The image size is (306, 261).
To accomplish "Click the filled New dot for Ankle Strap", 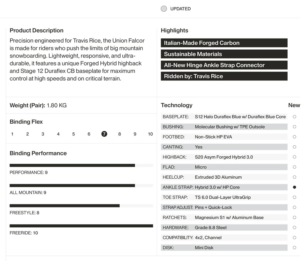I will [294, 187].
